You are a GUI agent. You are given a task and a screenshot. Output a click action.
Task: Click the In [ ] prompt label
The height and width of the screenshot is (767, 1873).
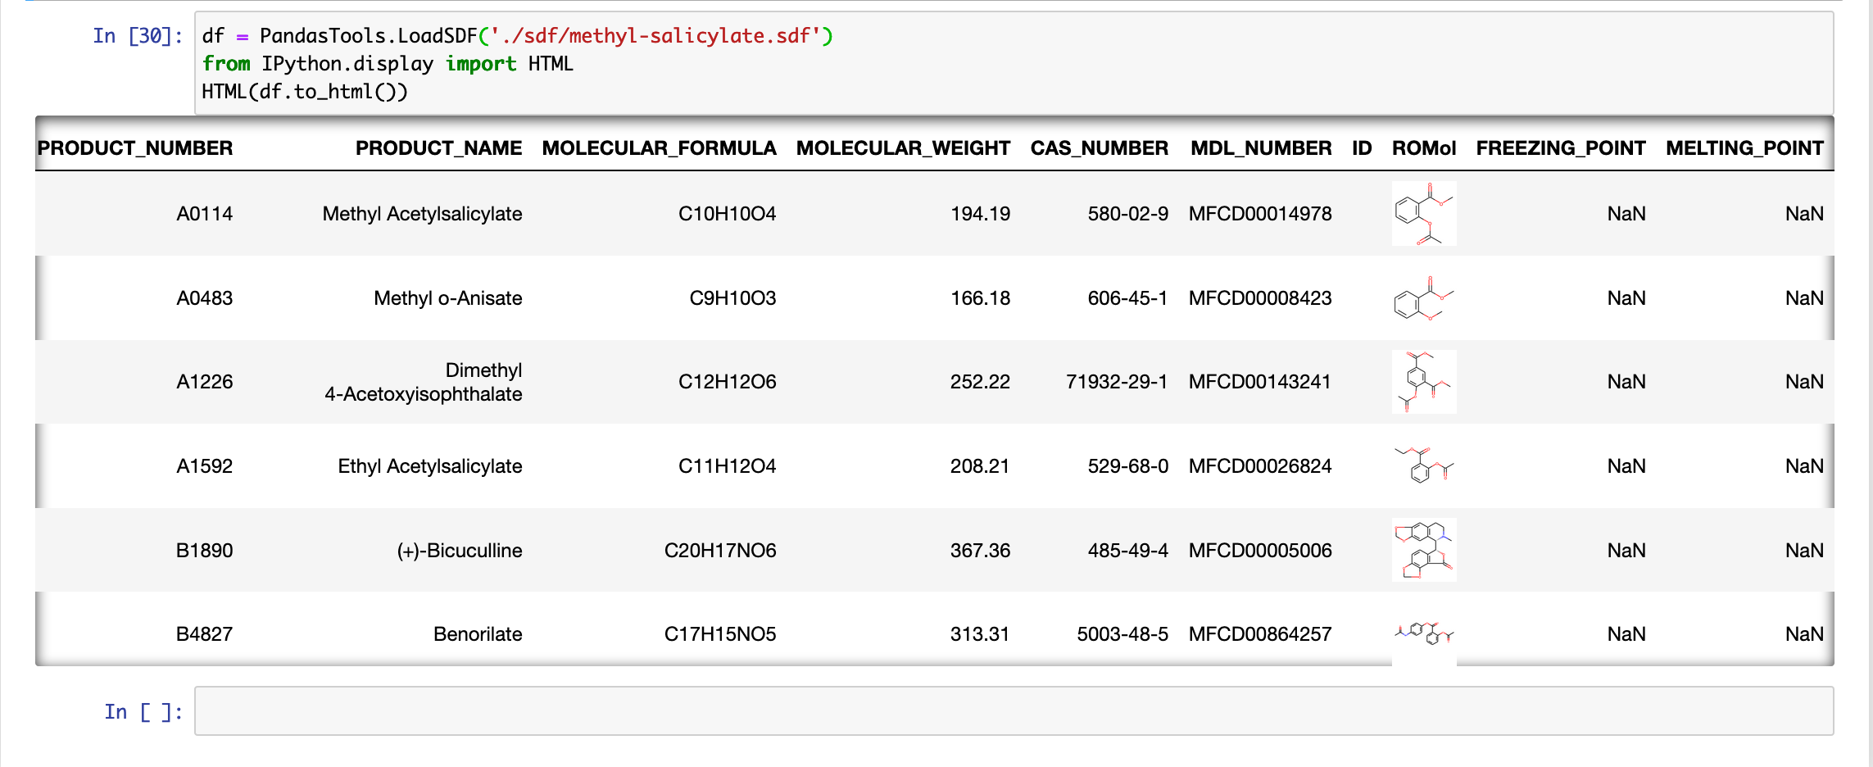(143, 712)
